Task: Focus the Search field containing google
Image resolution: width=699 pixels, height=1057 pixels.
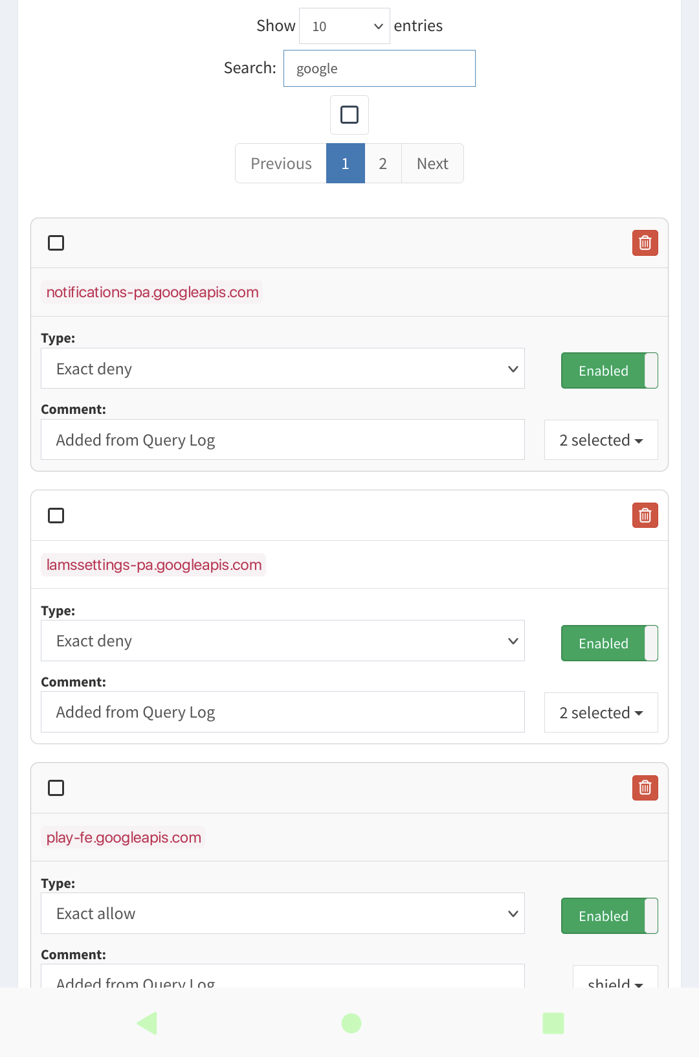Action: [379, 69]
